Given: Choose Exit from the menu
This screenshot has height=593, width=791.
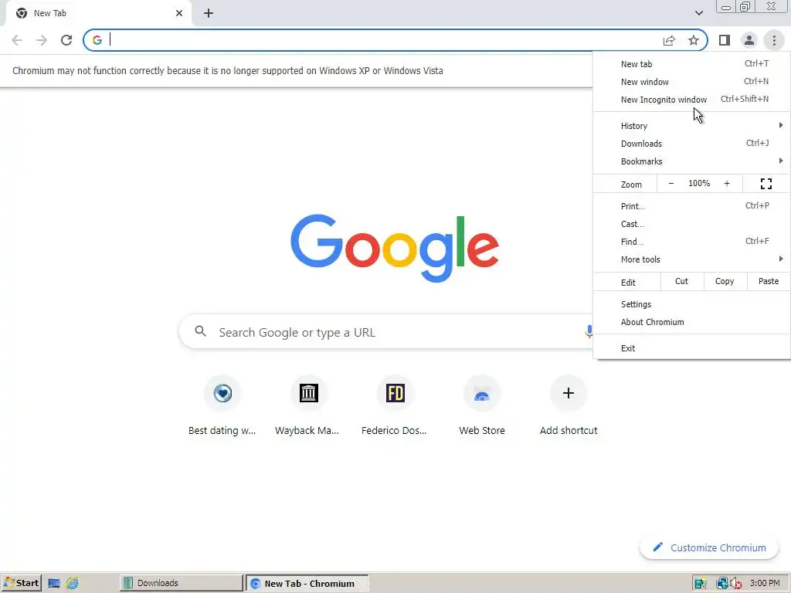Looking at the screenshot, I should 691,348.
